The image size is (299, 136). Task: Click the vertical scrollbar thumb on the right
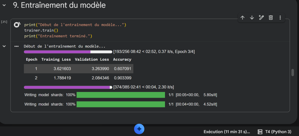[293, 72]
